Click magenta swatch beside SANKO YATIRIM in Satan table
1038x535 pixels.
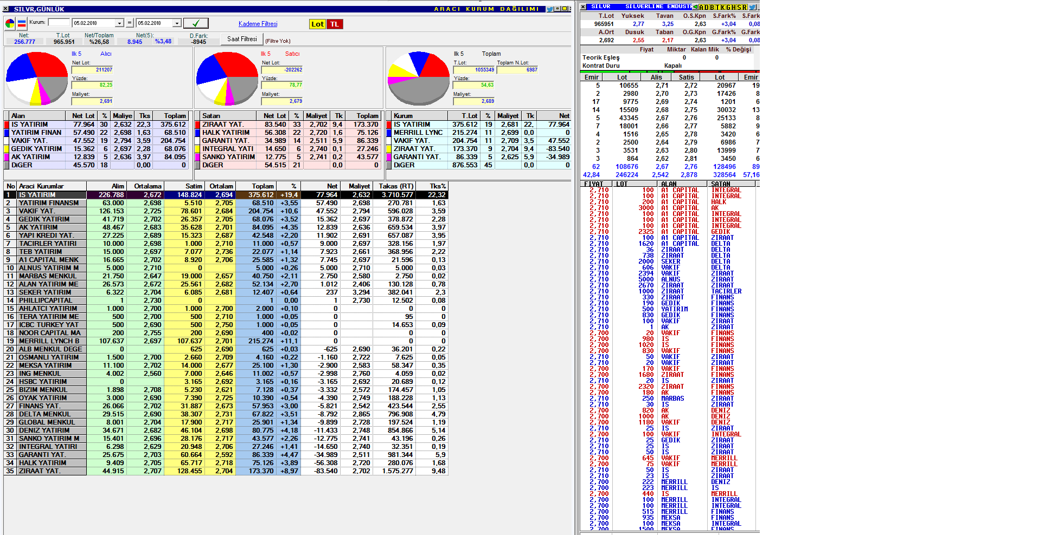pos(197,157)
